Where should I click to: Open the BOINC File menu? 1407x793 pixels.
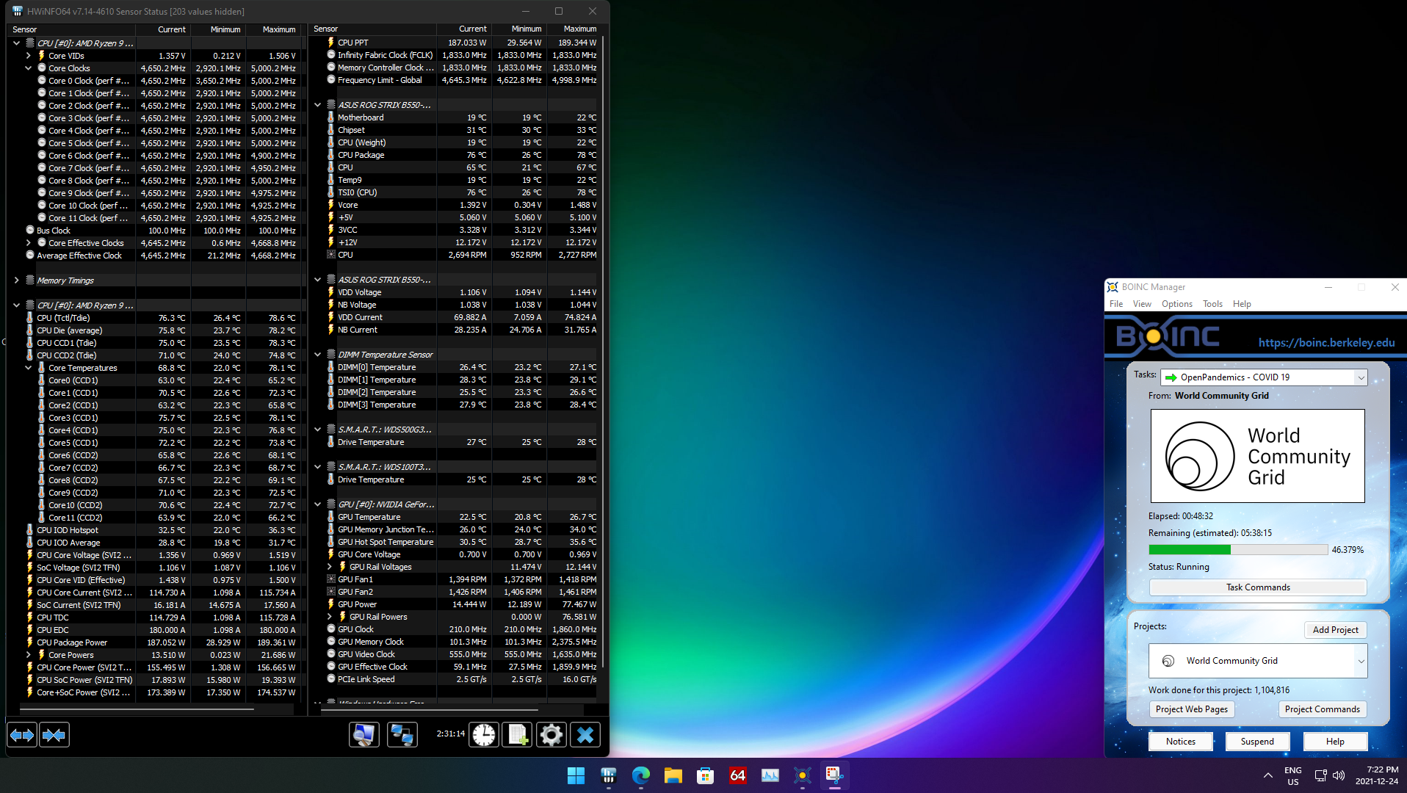[x=1116, y=304]
